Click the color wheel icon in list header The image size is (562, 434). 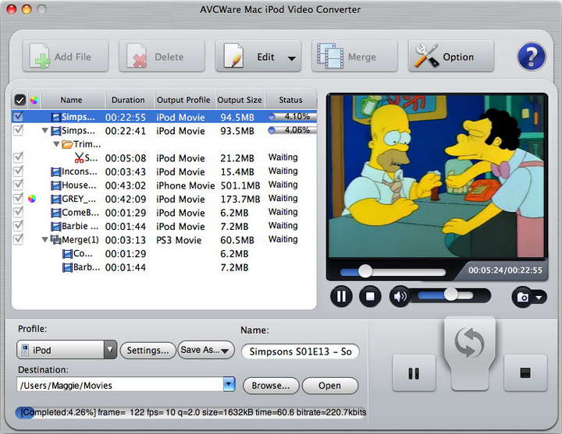(34, 101)
